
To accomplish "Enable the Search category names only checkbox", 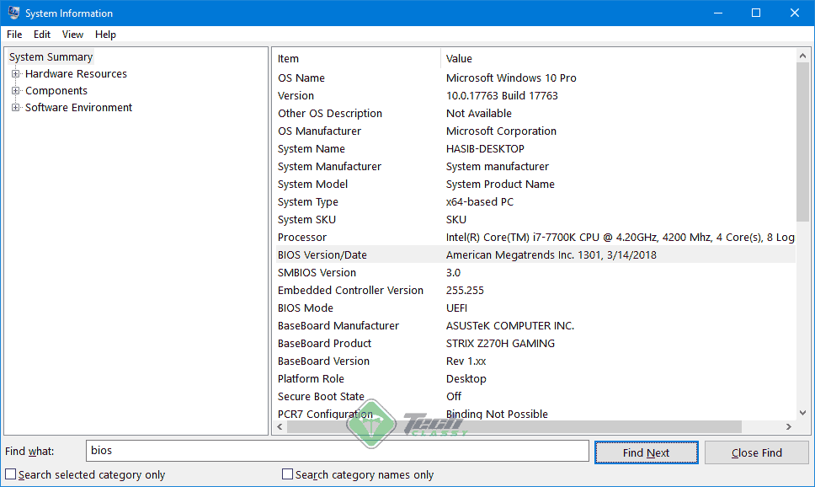I will (287, 474).
